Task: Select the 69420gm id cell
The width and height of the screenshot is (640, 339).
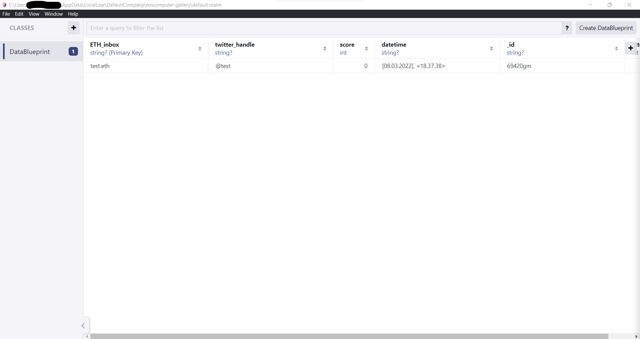Action: tap(562, 66)
